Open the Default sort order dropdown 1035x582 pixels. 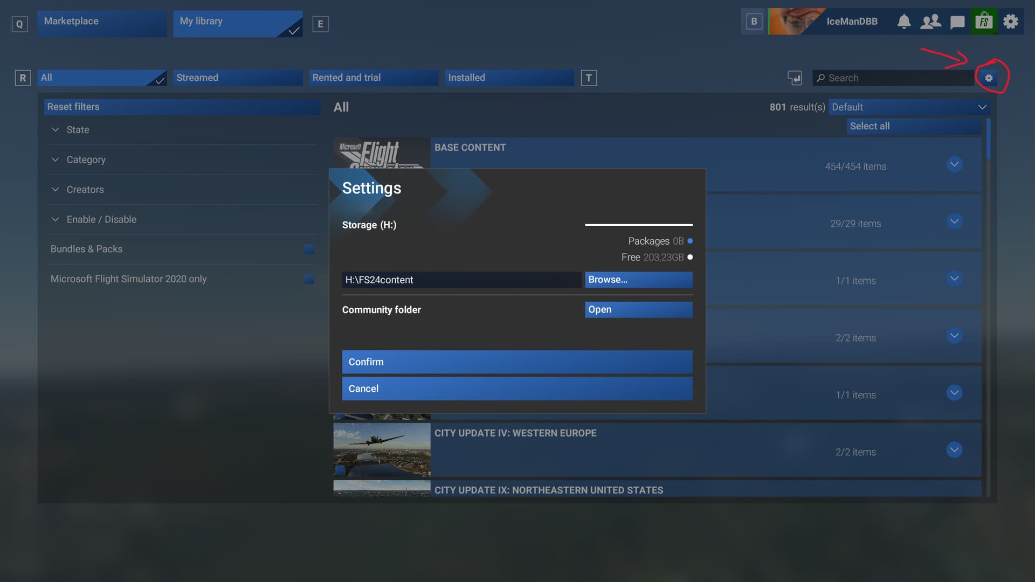coord(909,107)
